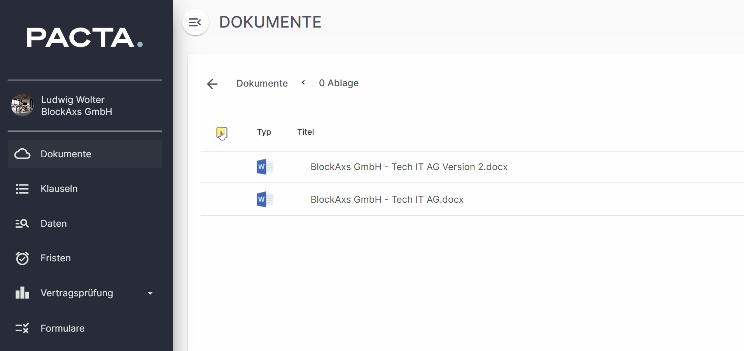Click the checklist icon next to Formulare
The width and height of the screenshot is (744, 351).
tap(22, 328)
